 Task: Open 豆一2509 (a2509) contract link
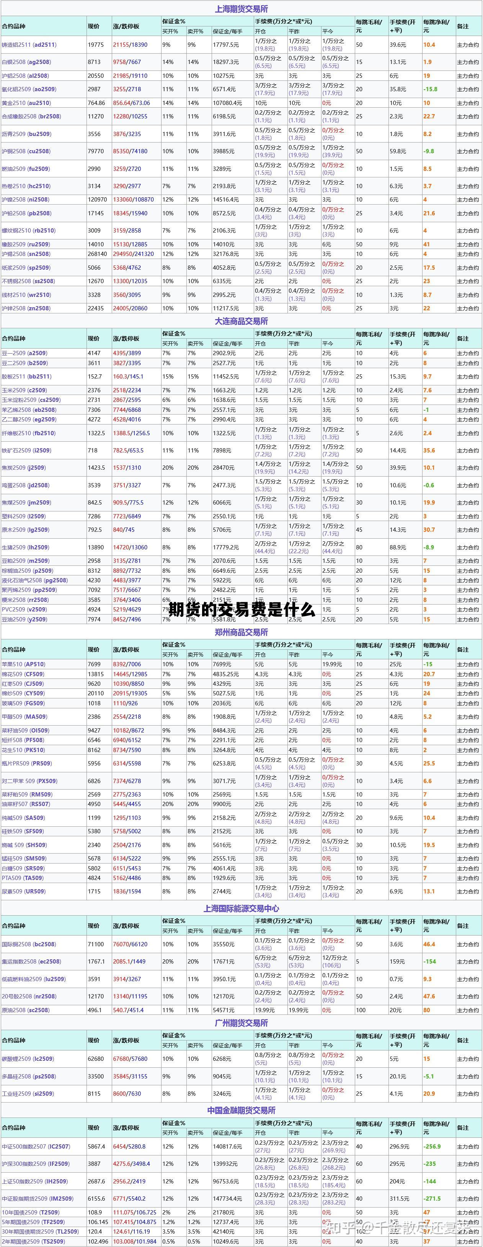point(24,353)
